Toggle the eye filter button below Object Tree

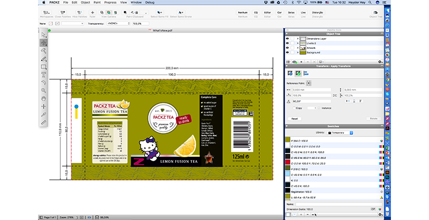[x=294, y=62]
